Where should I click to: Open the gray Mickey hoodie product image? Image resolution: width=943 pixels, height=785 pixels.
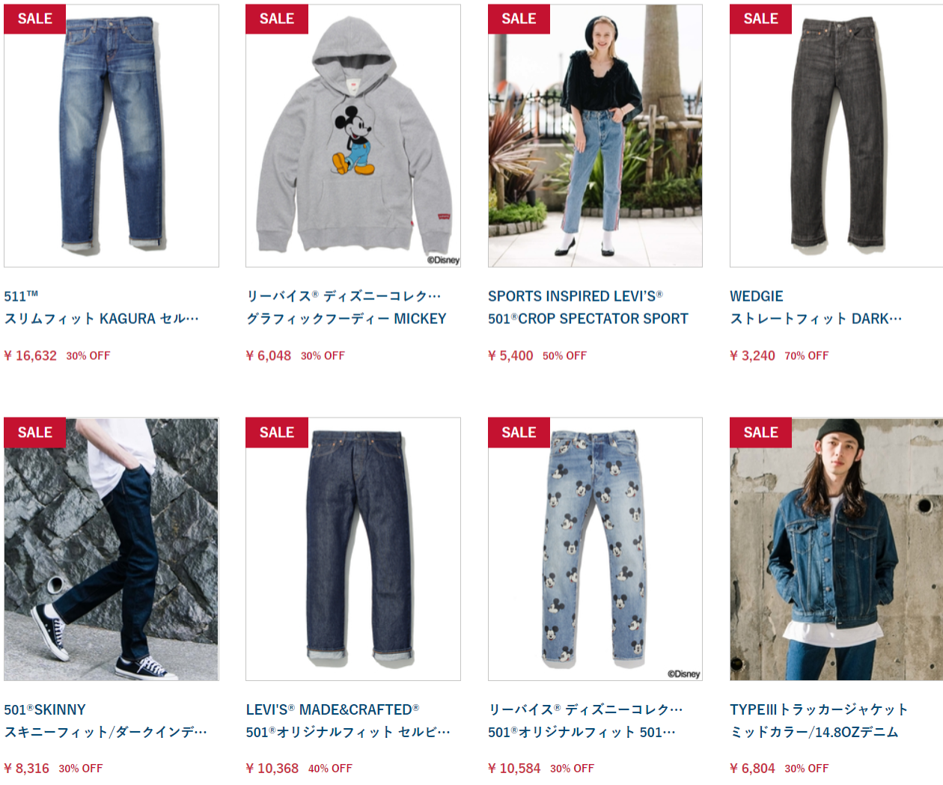[353, 135]
